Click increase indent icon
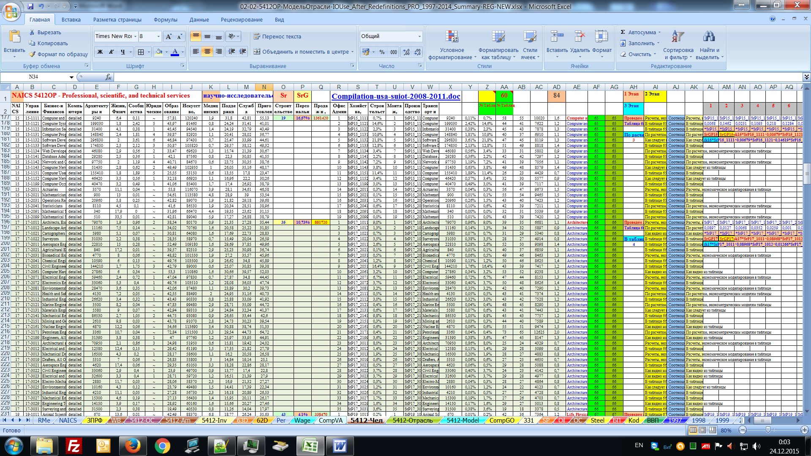Screen dimensions: 811x456 point(243,52)
